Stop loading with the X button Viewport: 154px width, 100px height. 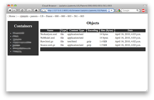(x=29, y=10)
